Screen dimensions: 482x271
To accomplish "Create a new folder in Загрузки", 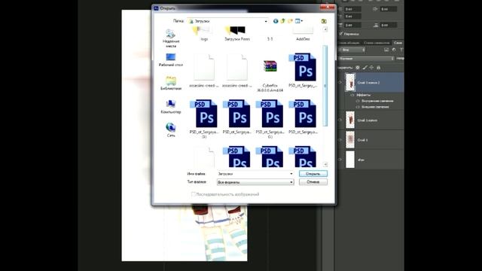I will click(290, 21).
